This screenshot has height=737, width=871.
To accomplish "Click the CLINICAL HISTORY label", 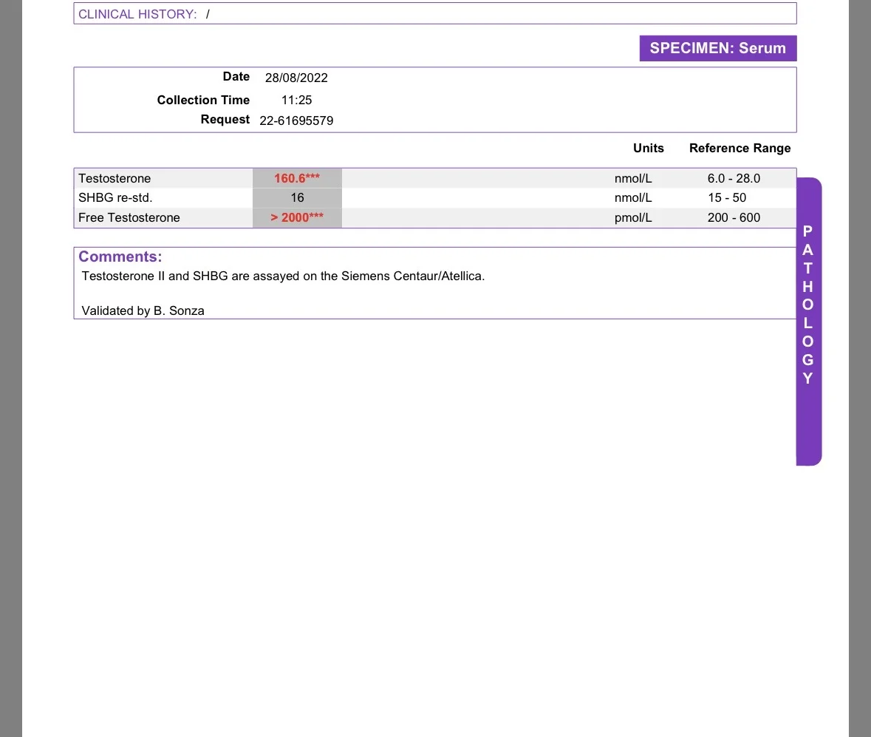I will (137, 14).
